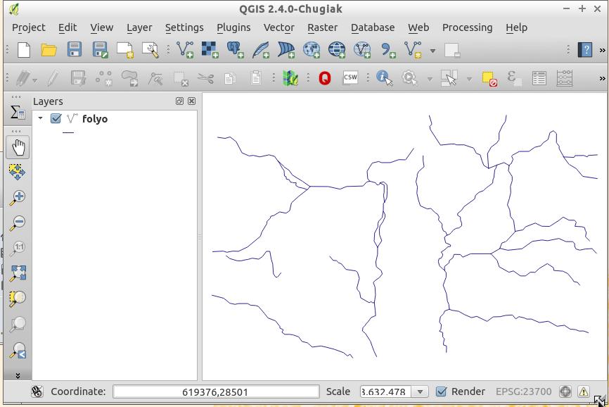The height and width of the screenshot is (407, 609).
Task: Click the Save As icon with the green pencil
Action: click(100, 50)
